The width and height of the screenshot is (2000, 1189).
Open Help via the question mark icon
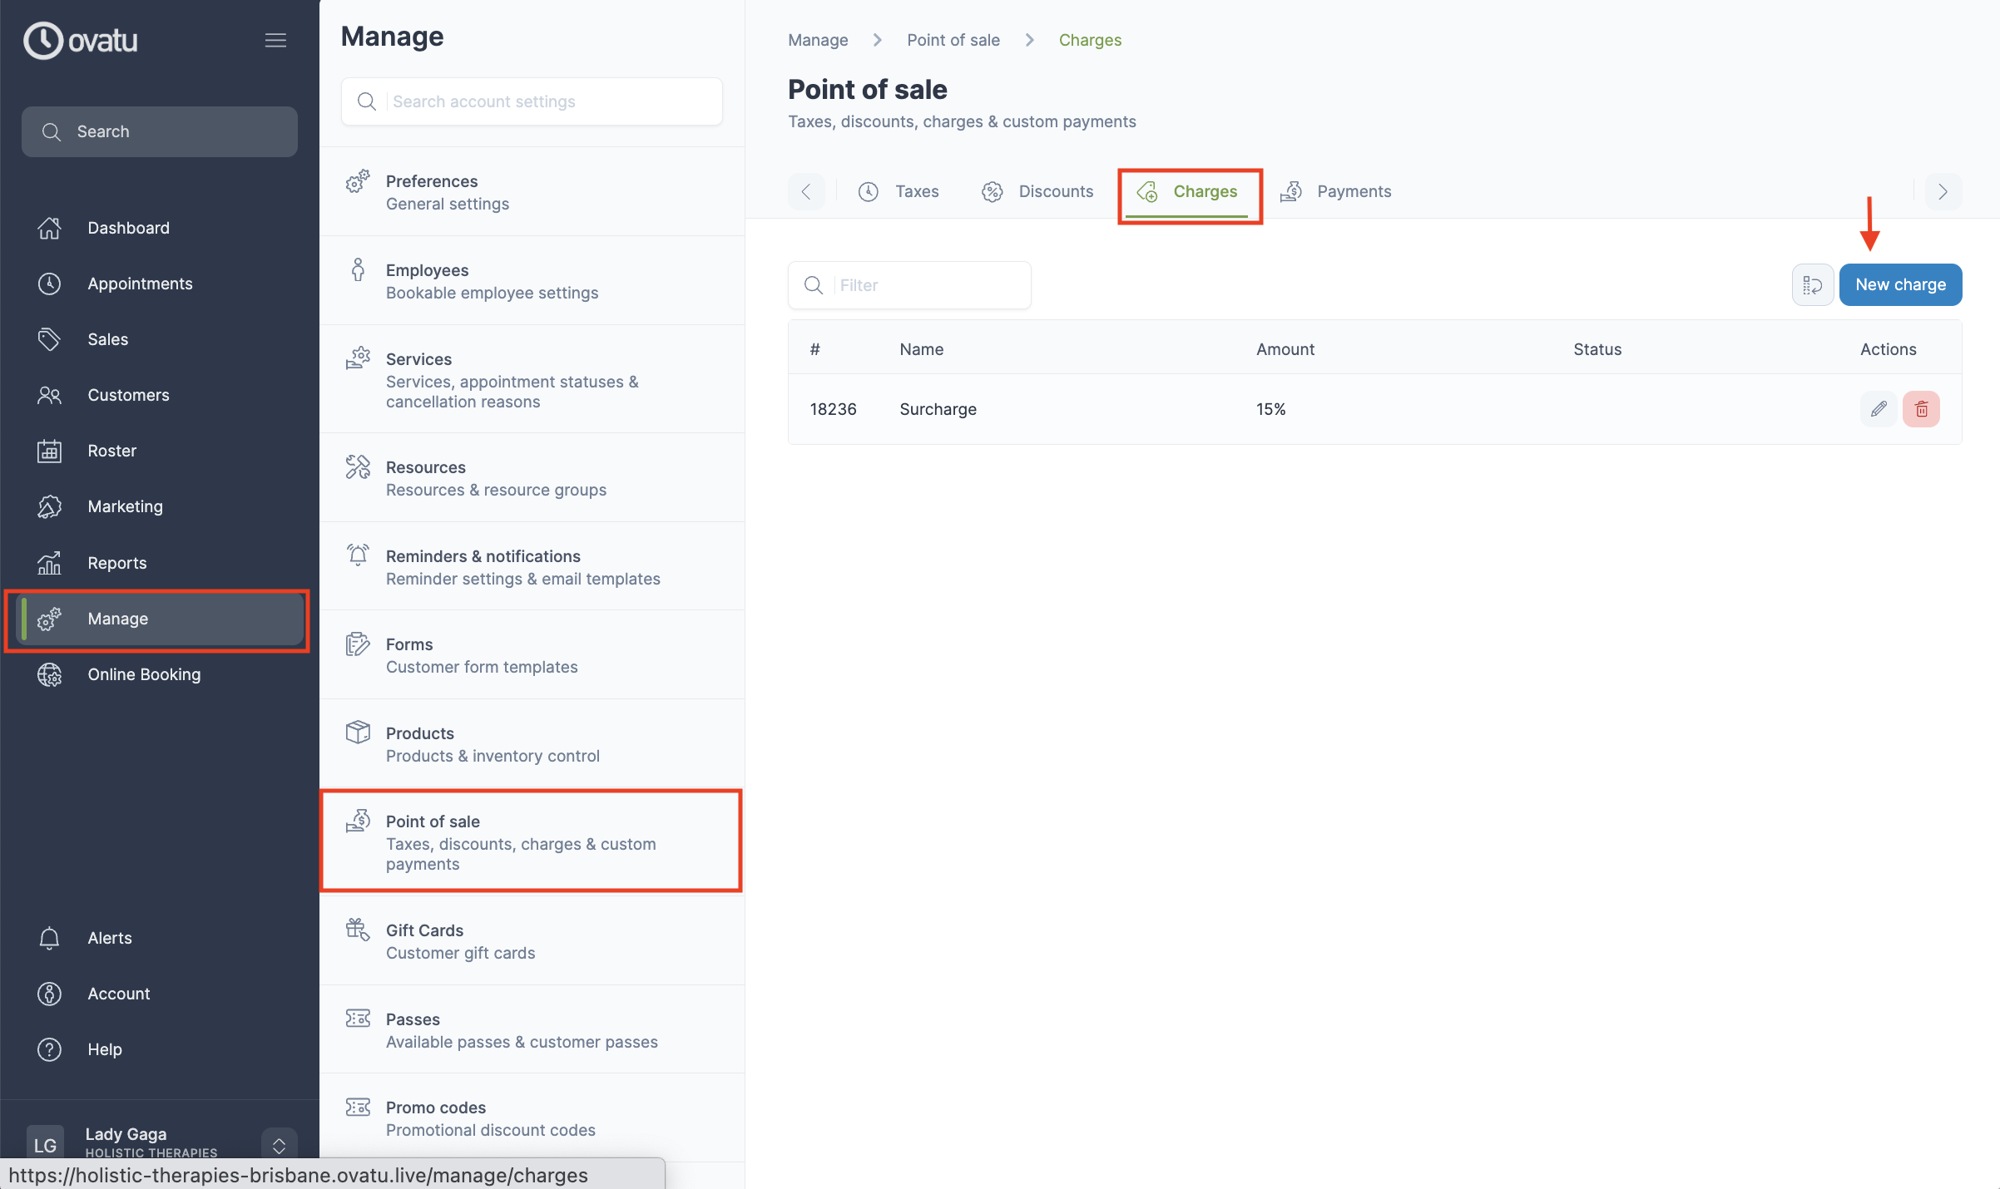(x=49, y=1049)
